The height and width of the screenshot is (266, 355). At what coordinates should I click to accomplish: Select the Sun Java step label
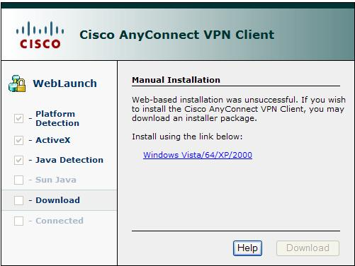pyautogui.click(x=56, y=180)
